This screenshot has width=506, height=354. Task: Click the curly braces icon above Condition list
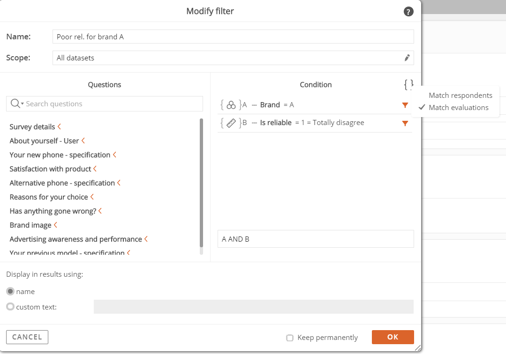click(x=408, y=84)
